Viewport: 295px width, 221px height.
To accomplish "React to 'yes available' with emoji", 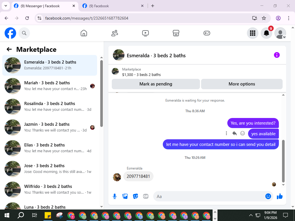I will coord(243,133).
